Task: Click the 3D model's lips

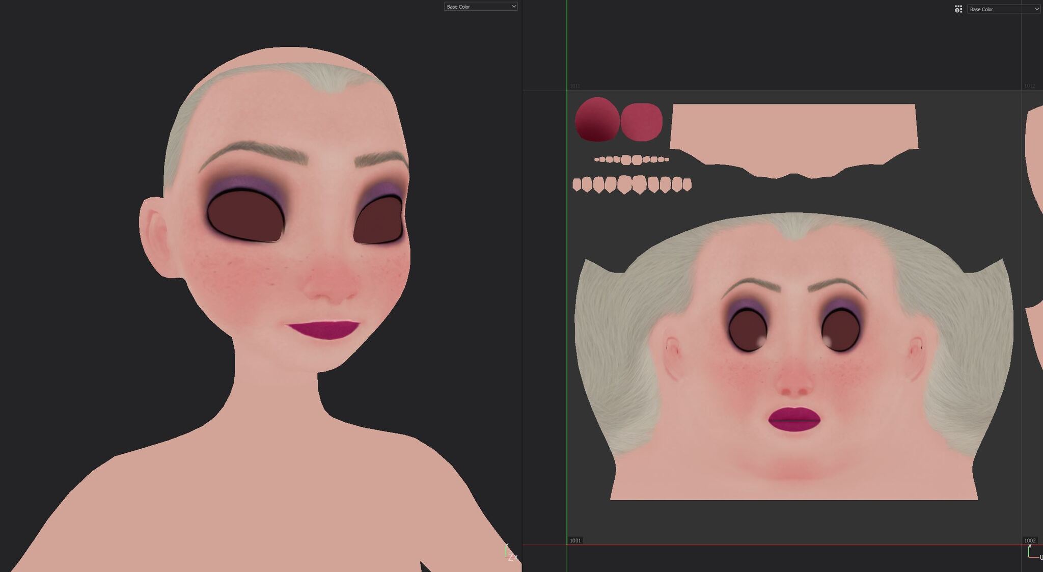Action: click(324, 329)
